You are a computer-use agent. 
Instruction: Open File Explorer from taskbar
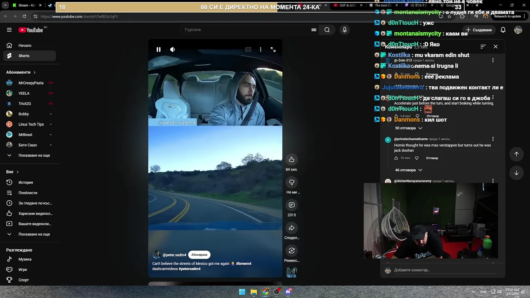254,292
